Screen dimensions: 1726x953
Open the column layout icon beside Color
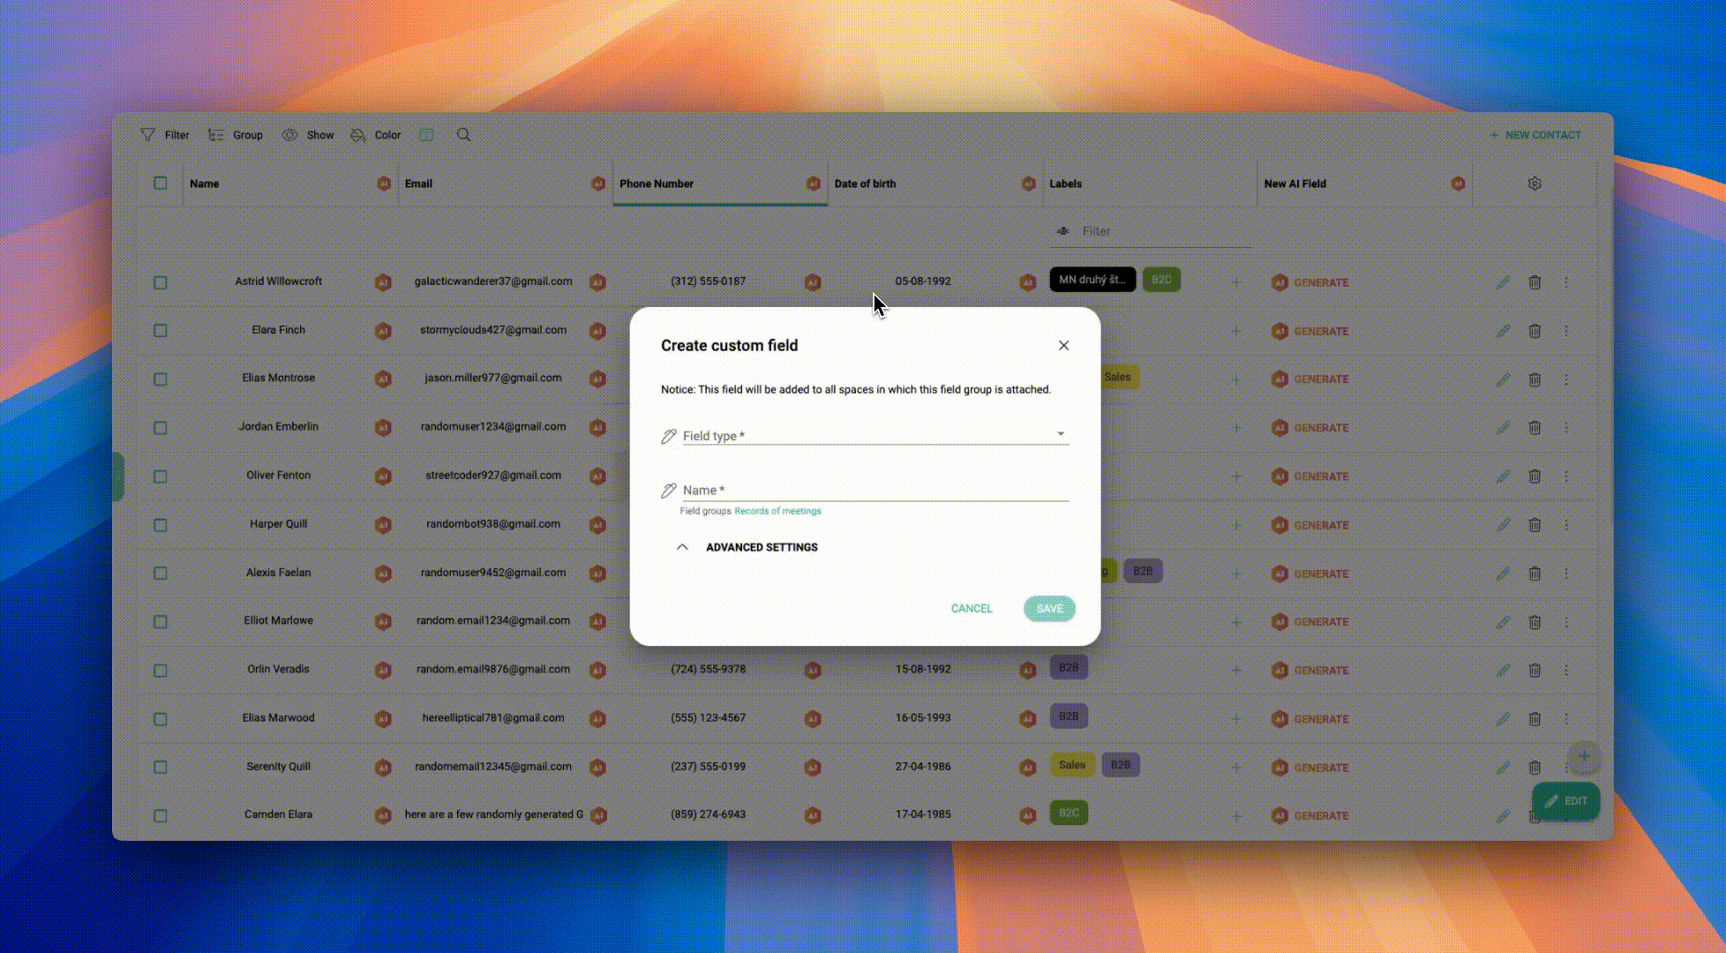pos(426,135)
